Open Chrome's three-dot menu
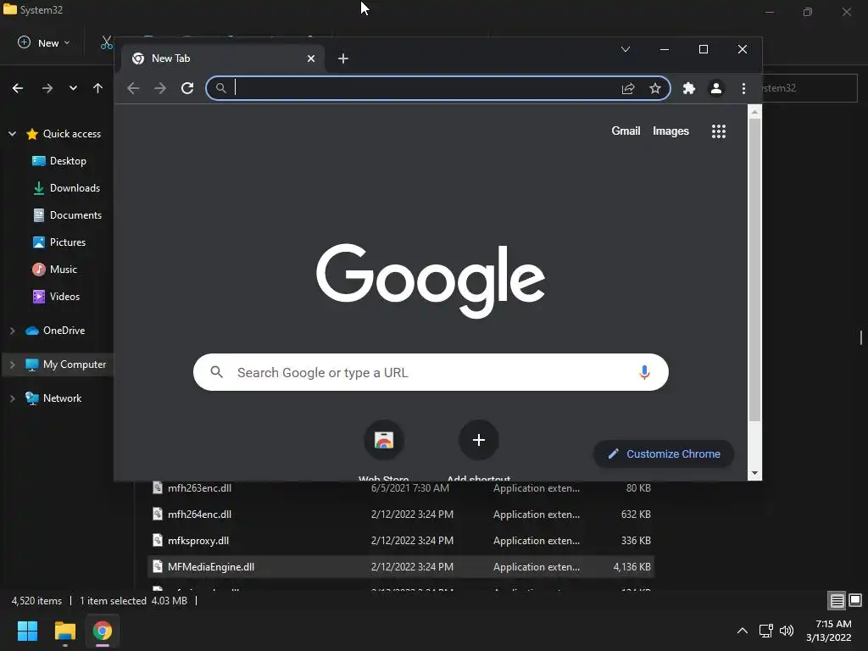The width and height of the screenshot is (868, 651). click(743, 88)
